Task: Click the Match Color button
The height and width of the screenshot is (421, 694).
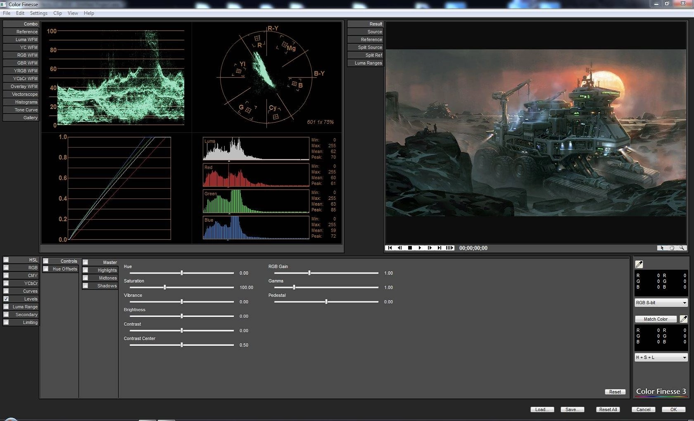Action: pyautogui.click(x=656, y=319)
